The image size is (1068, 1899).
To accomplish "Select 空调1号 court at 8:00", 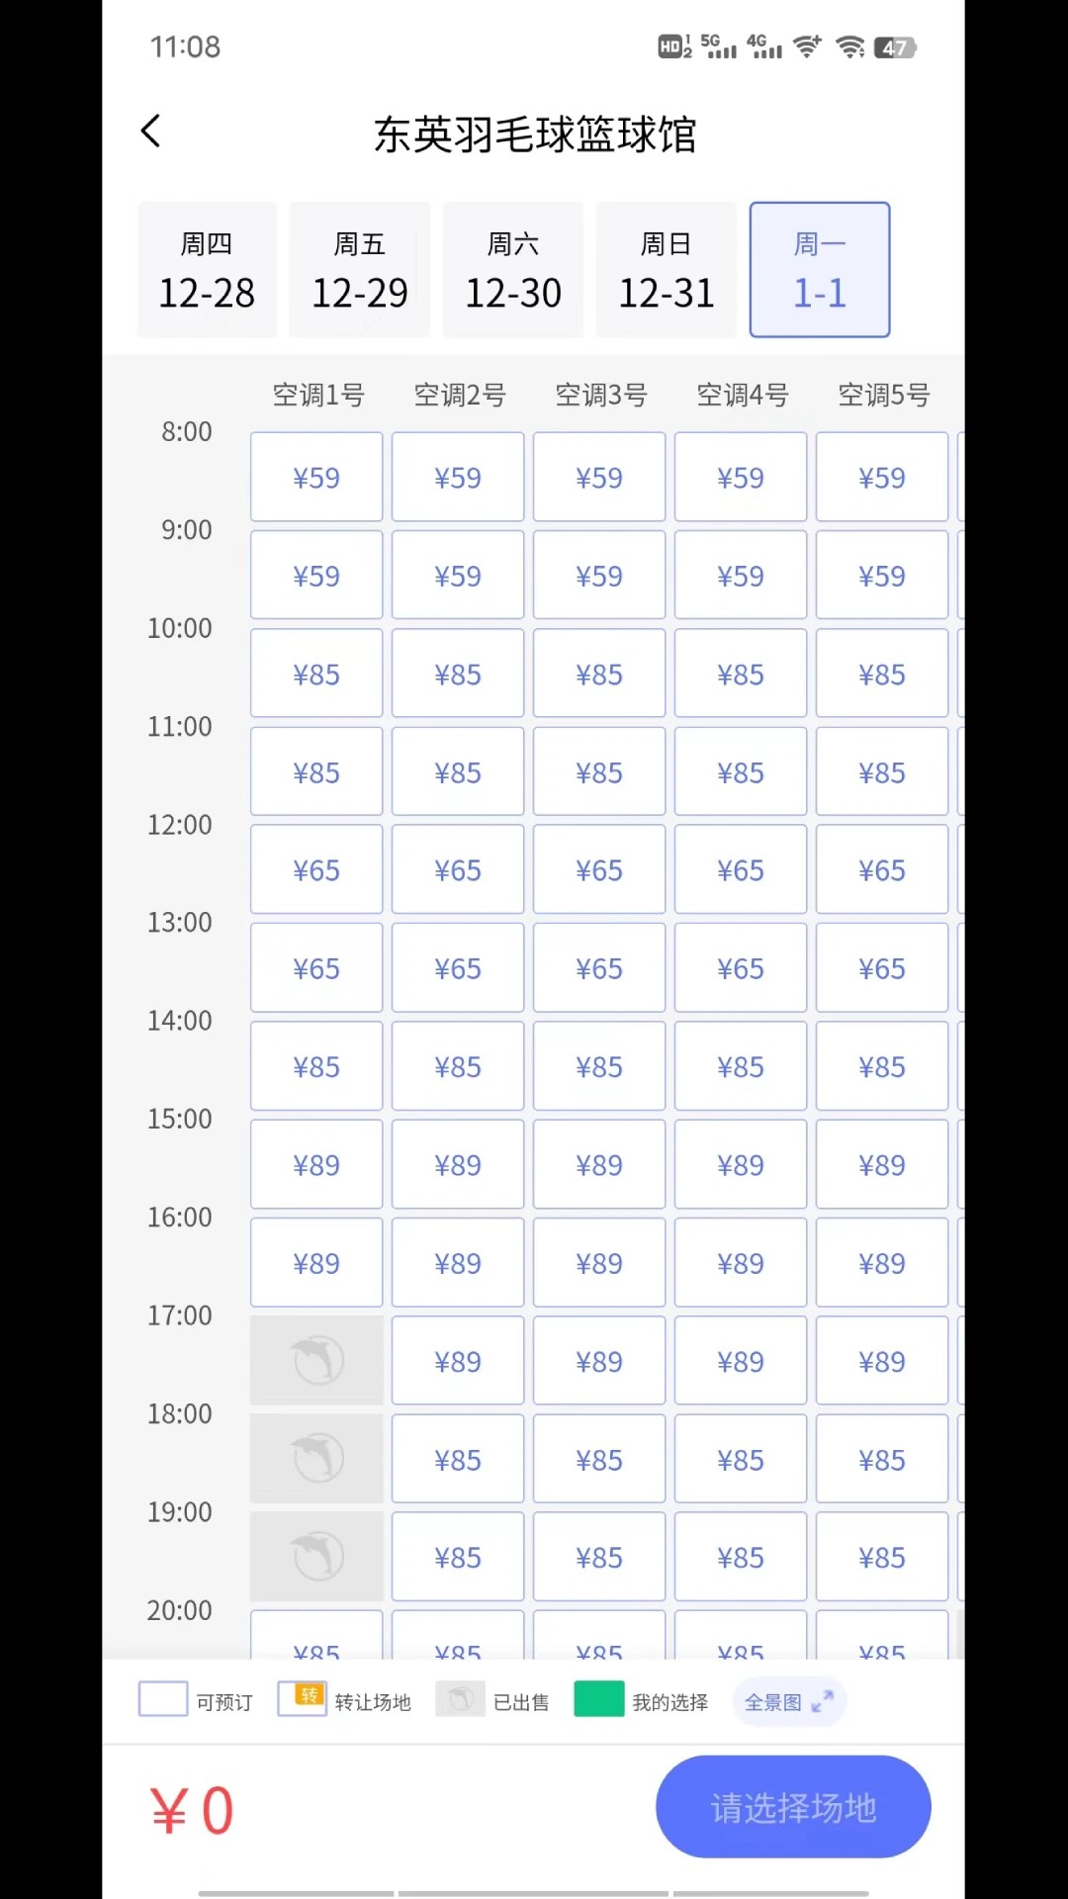I will point(316,478).
